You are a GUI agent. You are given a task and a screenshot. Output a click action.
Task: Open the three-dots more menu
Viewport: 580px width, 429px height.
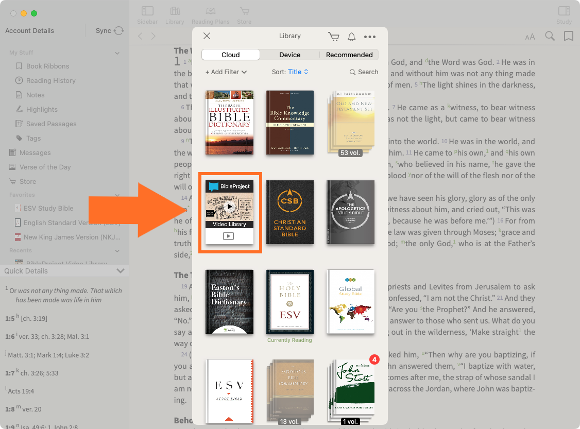(x=370, y=37)
